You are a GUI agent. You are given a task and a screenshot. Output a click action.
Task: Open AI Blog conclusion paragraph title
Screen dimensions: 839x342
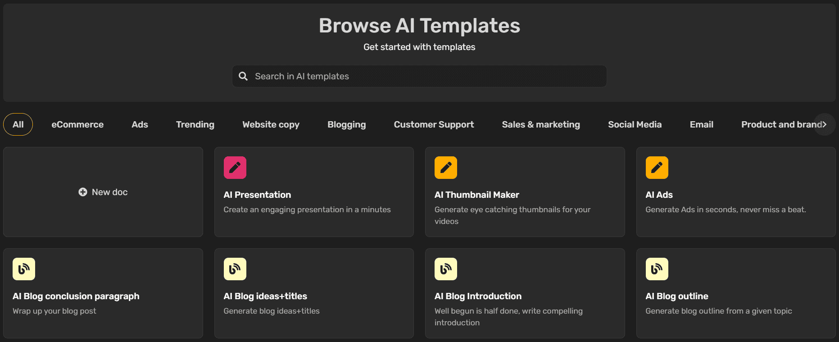[76, 296]
